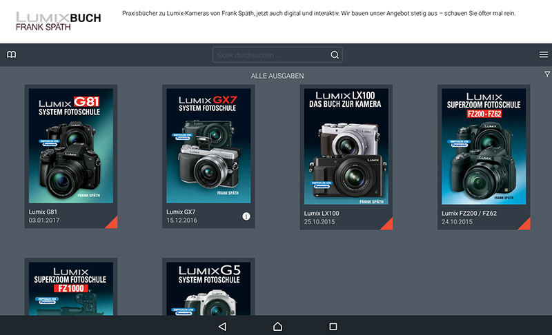552x335 pixels.
Task: Click the Kiosk durchsuchen search field
Action: (277, 55)
